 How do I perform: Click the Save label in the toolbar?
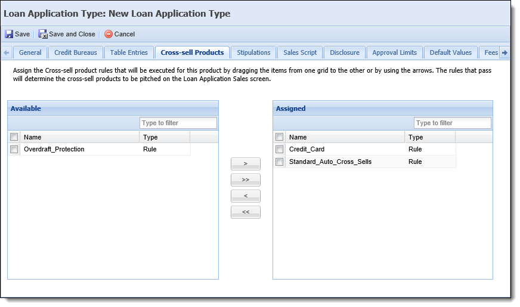coord(22,34)
